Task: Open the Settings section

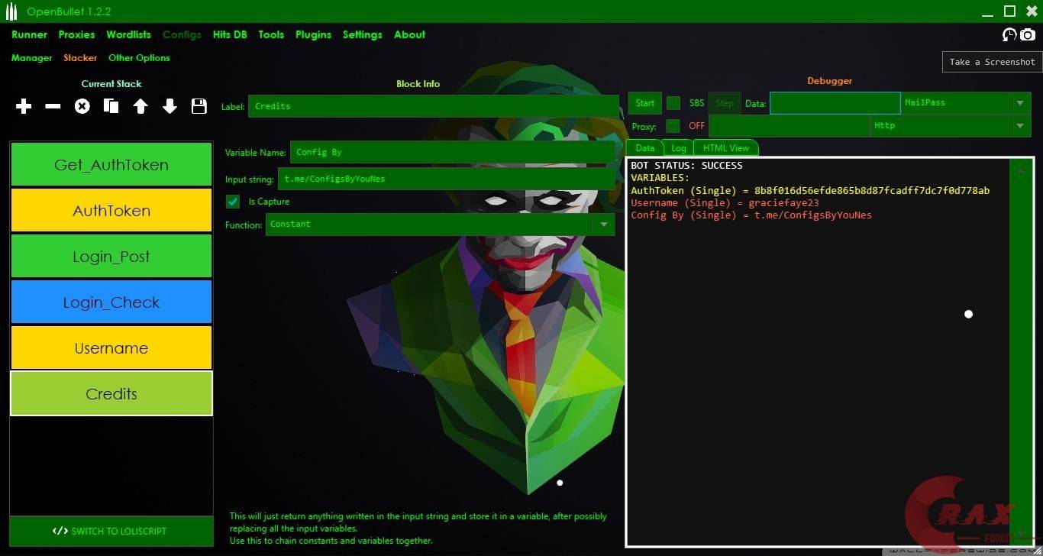Action: pos(362,34)
